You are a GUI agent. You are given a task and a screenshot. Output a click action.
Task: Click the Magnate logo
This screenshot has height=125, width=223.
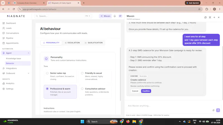16,16
